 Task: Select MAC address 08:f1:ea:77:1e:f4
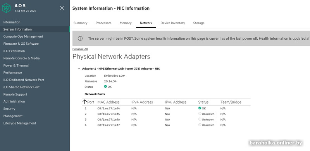pos(108,108)
